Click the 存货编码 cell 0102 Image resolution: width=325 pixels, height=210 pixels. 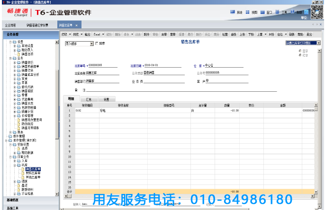tap(87, 111)
